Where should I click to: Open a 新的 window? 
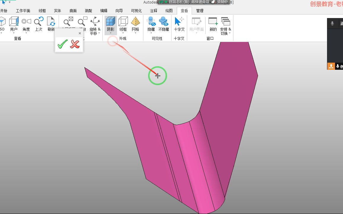coord(213,24)
